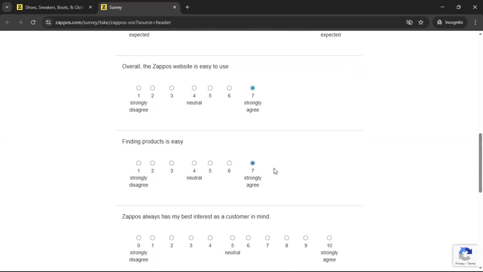
Task: Select 9 for best interest question
Action: (x=306, y=238)
